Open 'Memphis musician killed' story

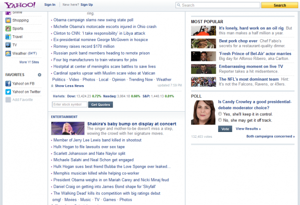click(x=96, y=173)
